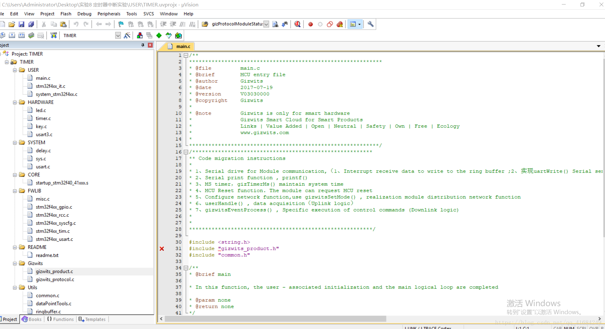The height and width of the screenshot is (329, 605).
Task: Collapse the Gizwits folder
Action: pyautogui.click(x=15, y=263)
